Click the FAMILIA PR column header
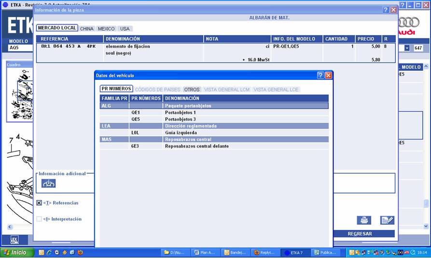This screenshot has height=258, width=431. 114,98
